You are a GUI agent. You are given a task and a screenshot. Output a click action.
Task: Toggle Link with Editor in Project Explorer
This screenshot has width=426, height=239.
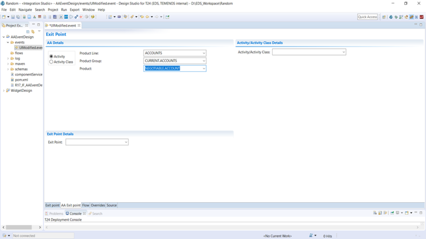33,32
